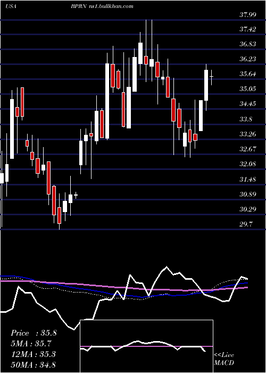
Task: Click the BPRN ns1.bullkhan.com title text
Action: tap(102, 6)
